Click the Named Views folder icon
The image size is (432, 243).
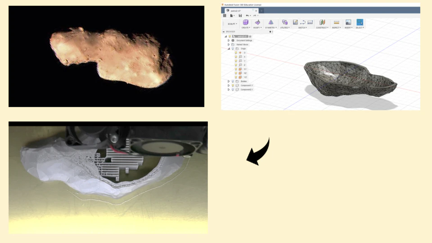(233, 45)
